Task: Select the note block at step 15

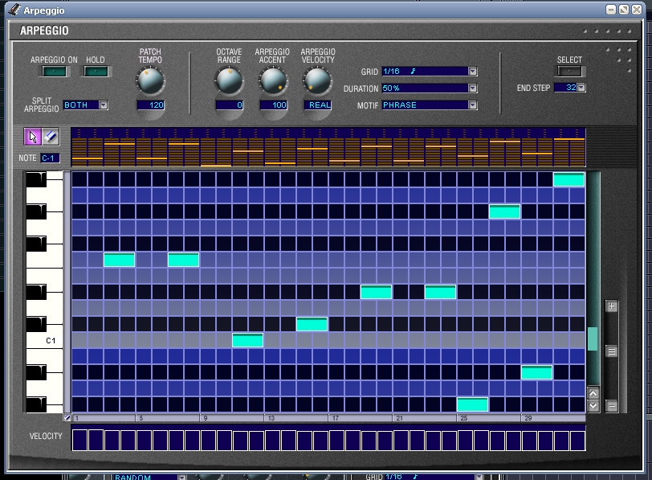Action: [x=312, y=324]
